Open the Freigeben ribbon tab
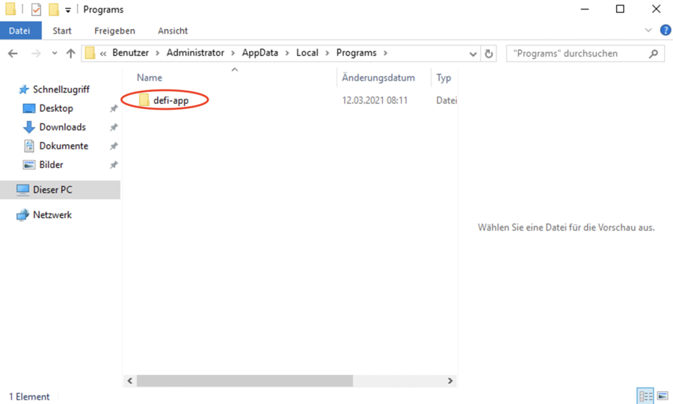 click(114, 31)
